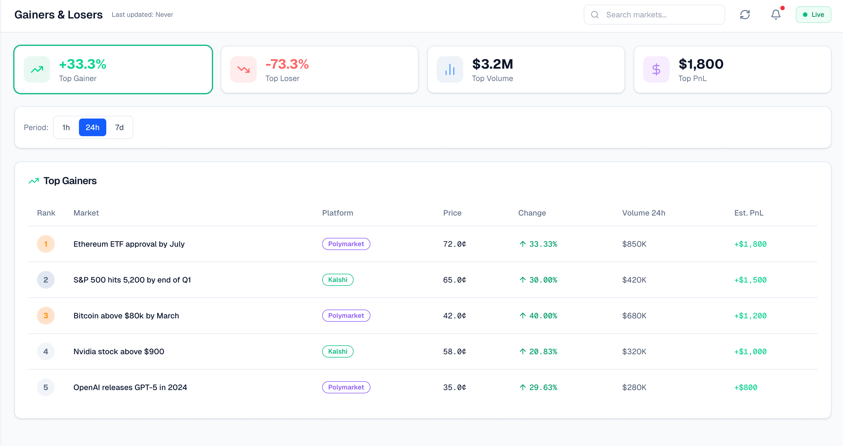
Task: Click the green trending-up icon on Top Gainer card
Action: click(x=37, y=69)
